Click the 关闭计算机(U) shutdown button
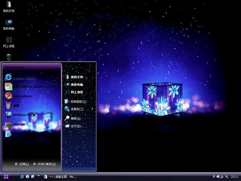Screen dimensions: 241x181 point(45,164)
